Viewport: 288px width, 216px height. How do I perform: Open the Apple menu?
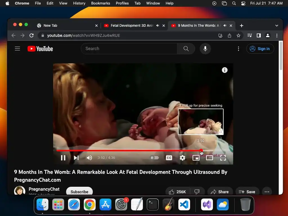(x=7, y=3)
